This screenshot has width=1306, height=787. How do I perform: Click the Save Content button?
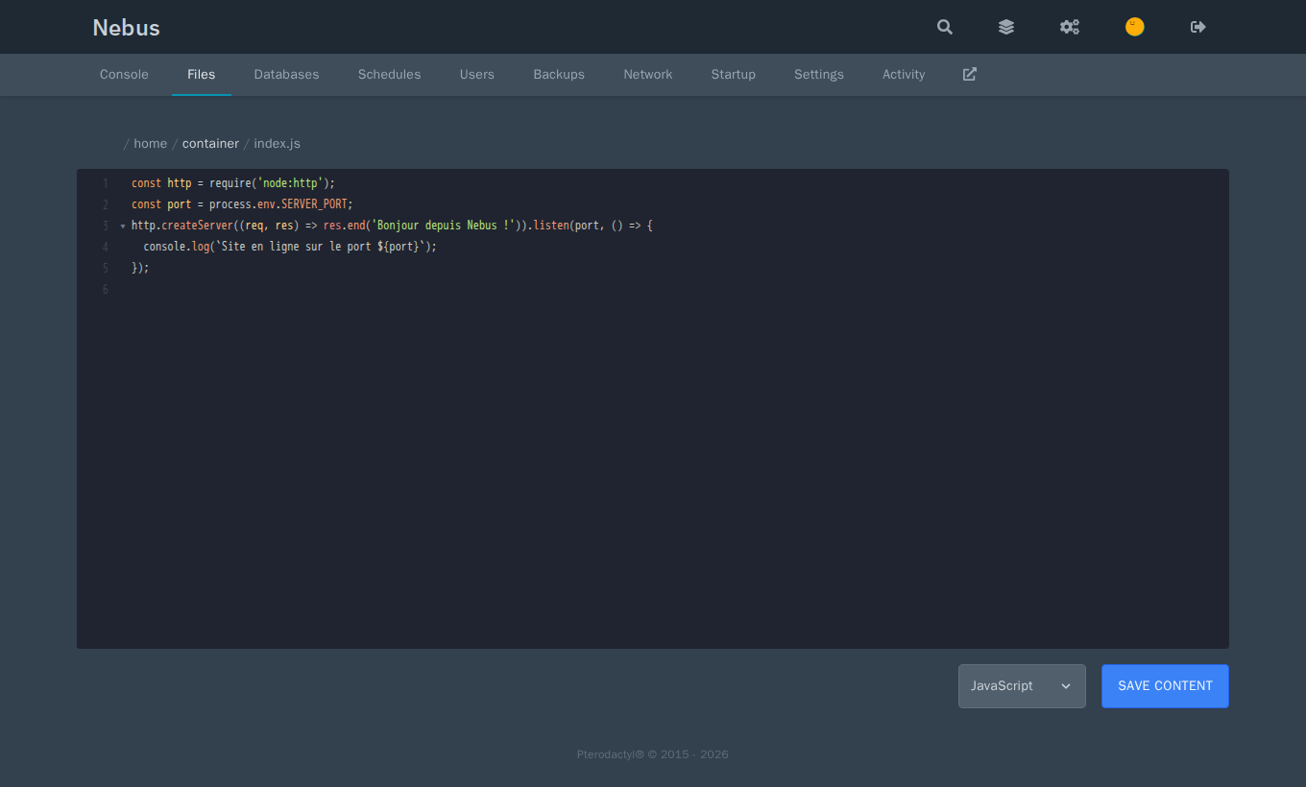click(x=1165, y=686)
